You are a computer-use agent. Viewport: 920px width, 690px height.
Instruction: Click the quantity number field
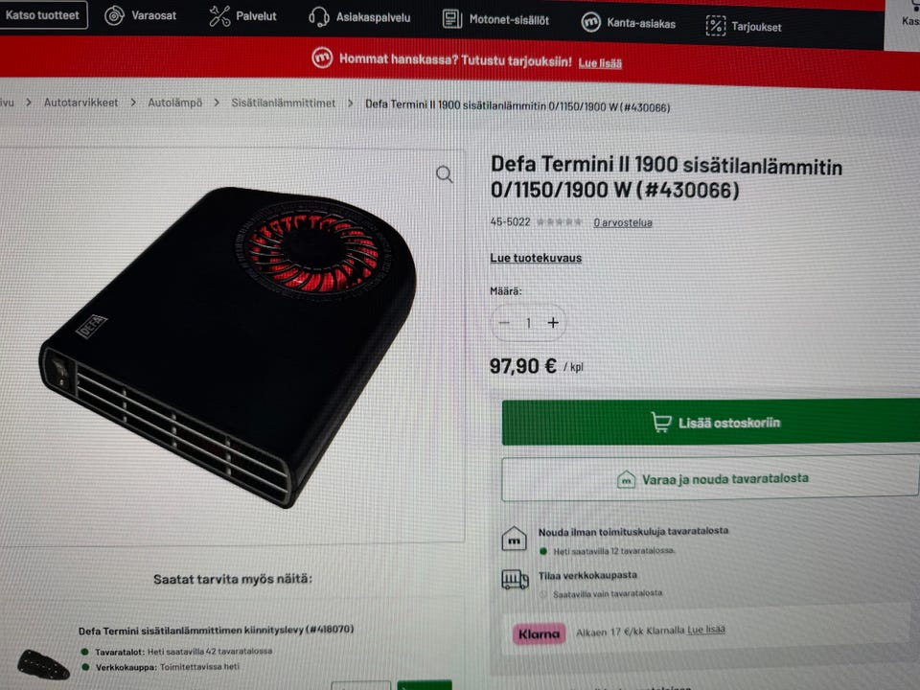pos(528,323)
